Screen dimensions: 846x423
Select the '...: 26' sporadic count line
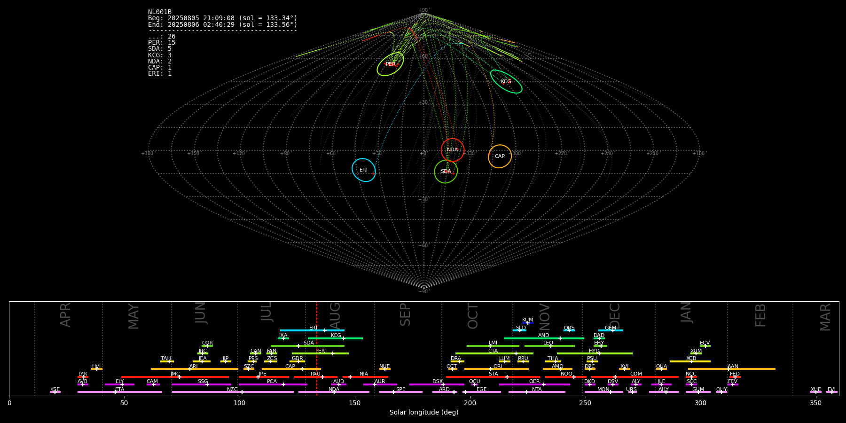162,37
